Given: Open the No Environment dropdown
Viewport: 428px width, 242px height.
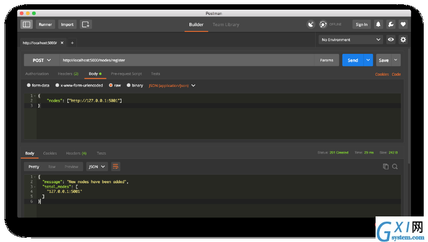Looking at the screenshot, I should pyautogui.click(x=351, y=39).
